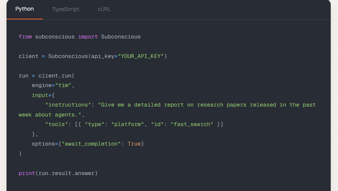Click the True value in options
This screenshot has height=191, width=338.
(x=134, y=144)
